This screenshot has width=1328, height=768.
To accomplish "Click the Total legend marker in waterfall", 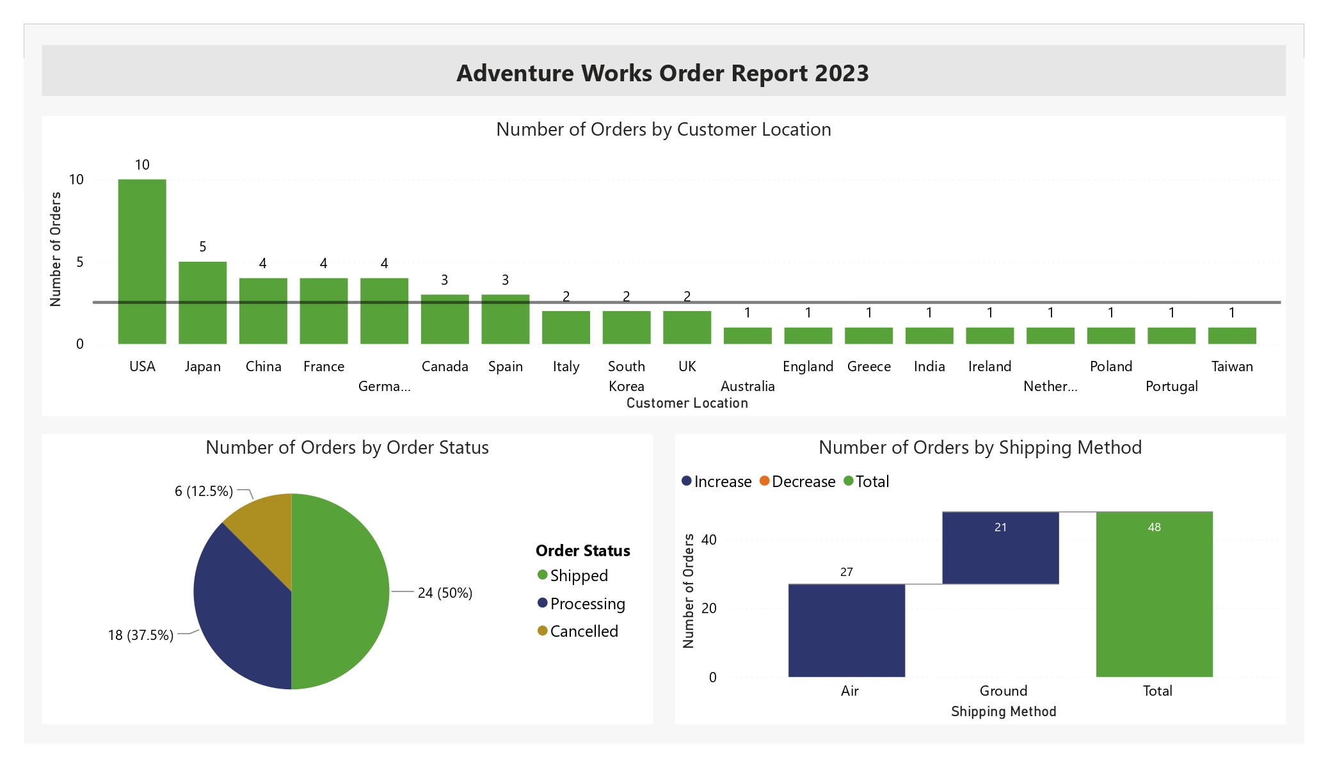I will coord(849,481).
